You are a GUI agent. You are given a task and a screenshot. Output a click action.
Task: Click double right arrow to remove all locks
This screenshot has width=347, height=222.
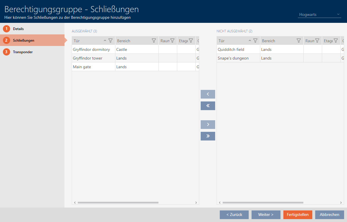tap(208, 136)
